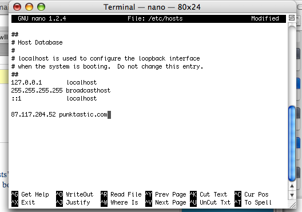The width and height of the screenshot is (302, 212).
Task: Click the ^T To Spell shortcut
Action: click(x=253, y=203)
